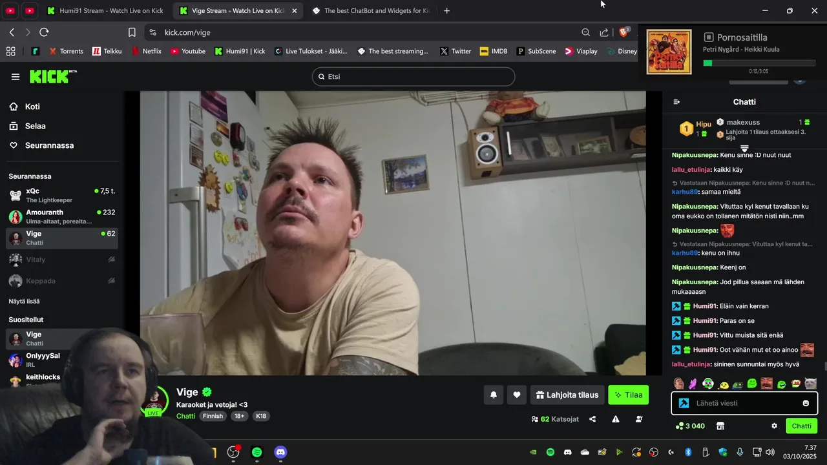Click the notification bell for Vige

(494, 395)
